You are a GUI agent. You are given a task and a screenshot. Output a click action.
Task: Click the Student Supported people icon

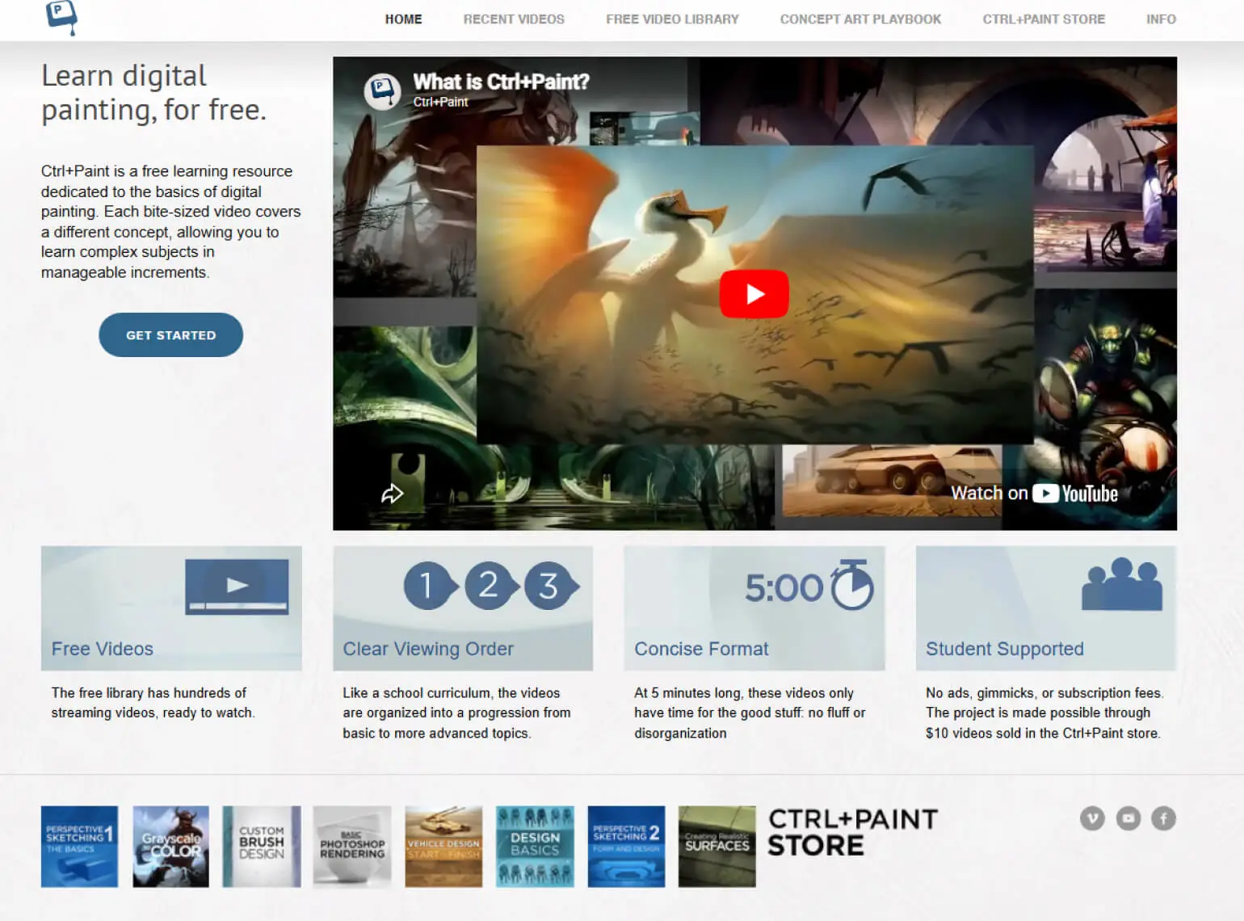tap(1122, 584)
